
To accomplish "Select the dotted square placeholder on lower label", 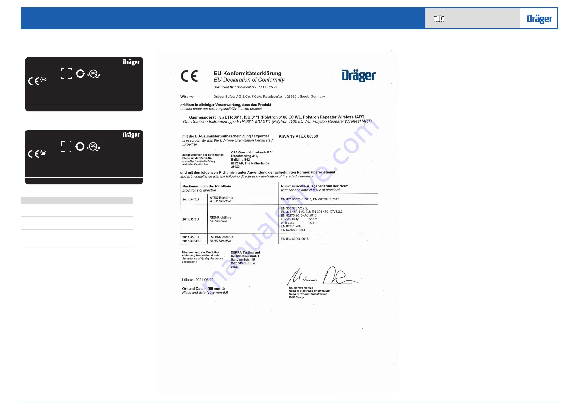I will tap(67, 146).
